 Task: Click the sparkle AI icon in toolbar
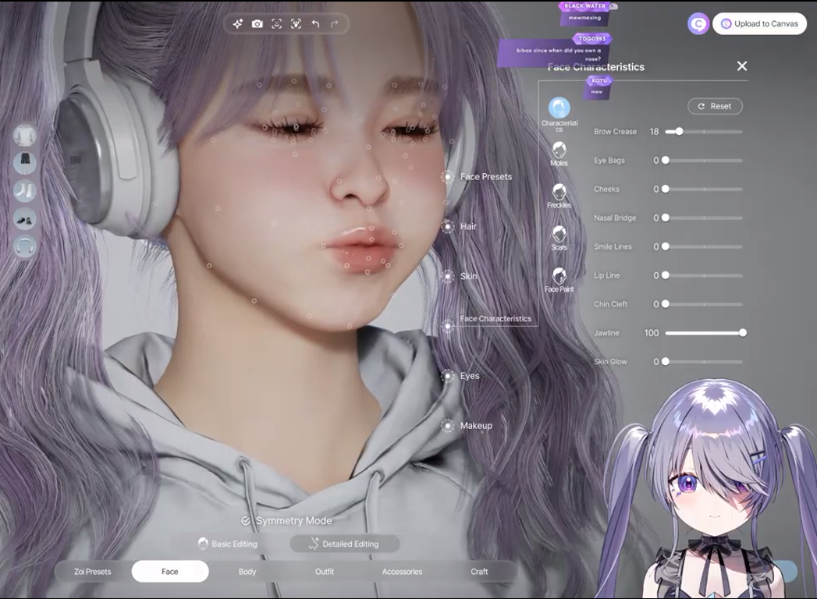(238, 24)
